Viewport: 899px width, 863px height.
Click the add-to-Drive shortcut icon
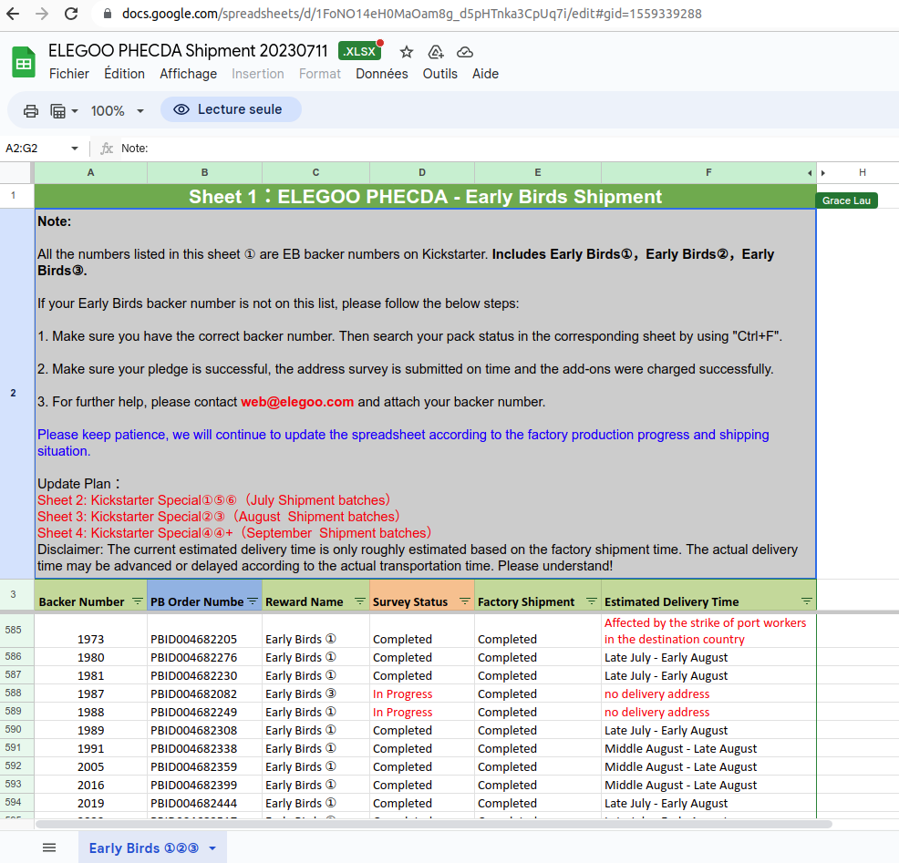tap(436, 52)
